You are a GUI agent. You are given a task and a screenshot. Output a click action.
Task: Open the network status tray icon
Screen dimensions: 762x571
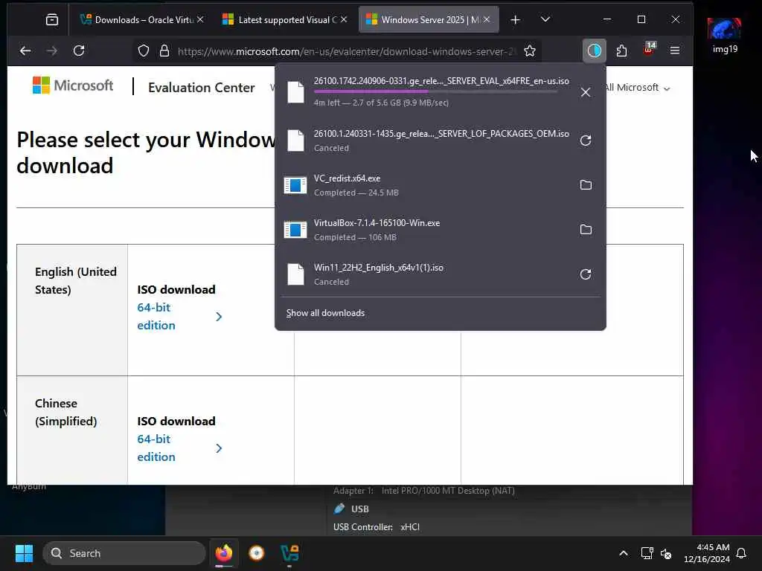(x=647, y=553)
